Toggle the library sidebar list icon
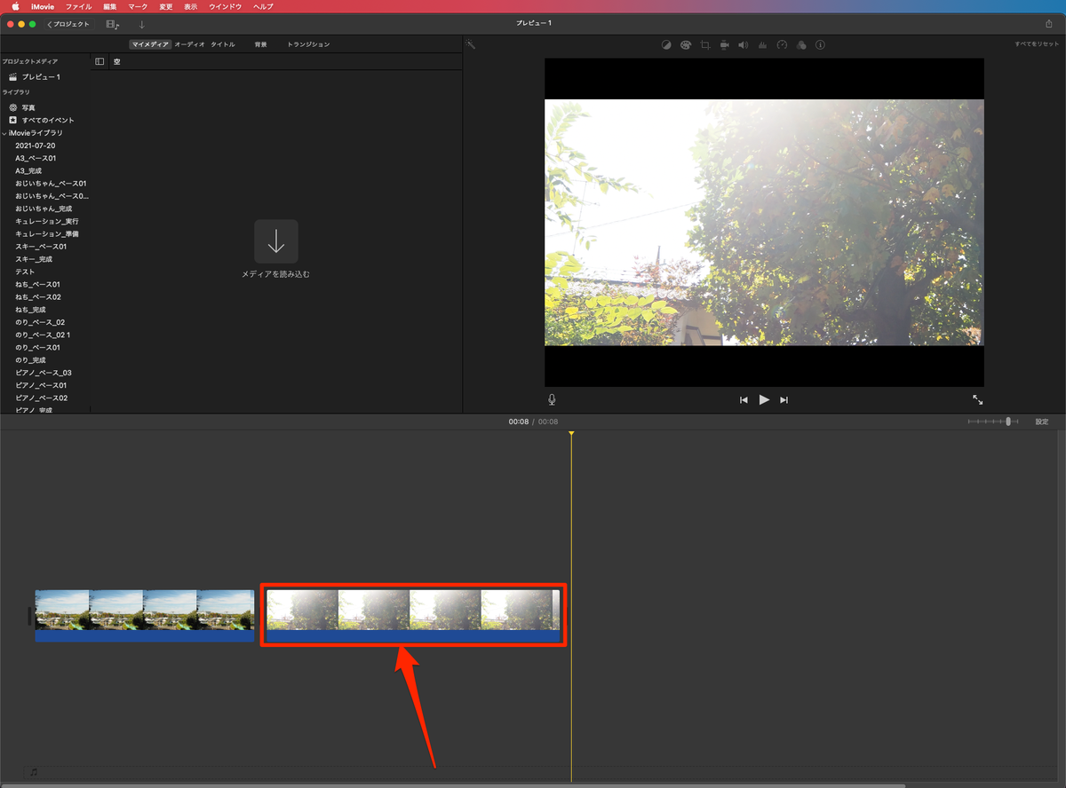Viewport: 1066px width, 788px height. coord(99,61)
